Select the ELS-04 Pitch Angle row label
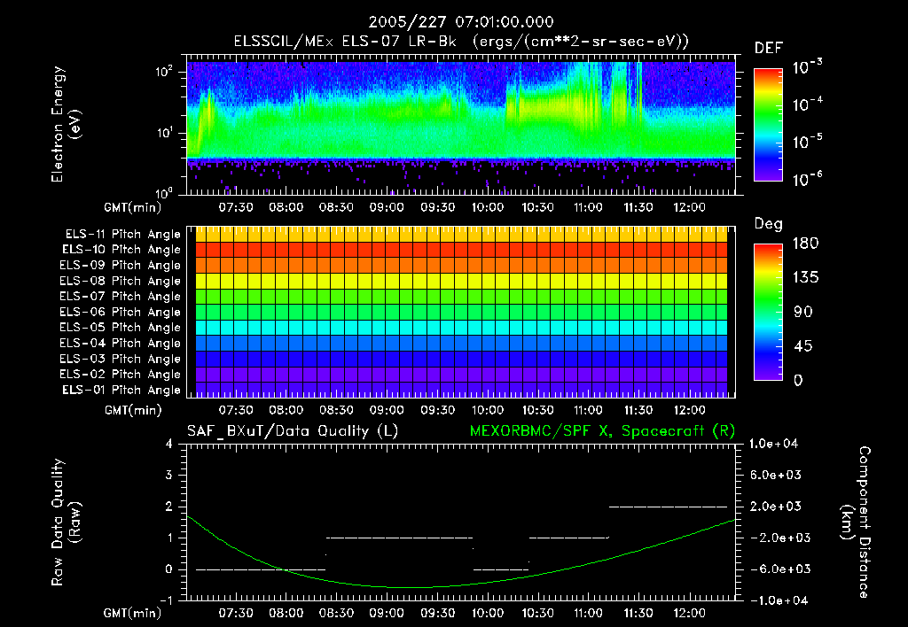The image size is (908, 627). (120, 343)
